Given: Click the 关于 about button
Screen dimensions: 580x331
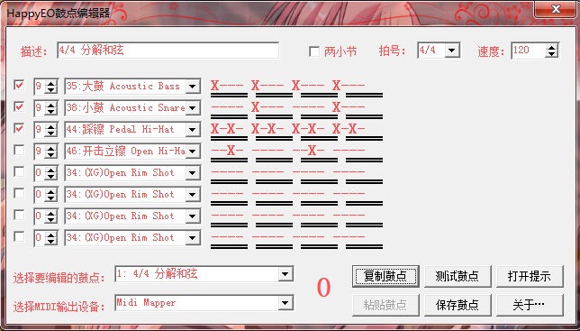Looking at the screenshot, I should pos(530,305).
